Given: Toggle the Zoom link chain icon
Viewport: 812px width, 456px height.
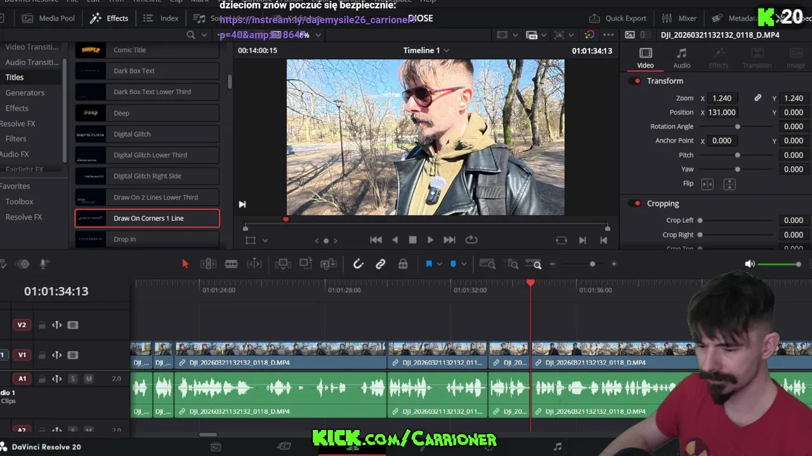Looking at the screenshot, I should pyautogui.click(x=757, y=98).
